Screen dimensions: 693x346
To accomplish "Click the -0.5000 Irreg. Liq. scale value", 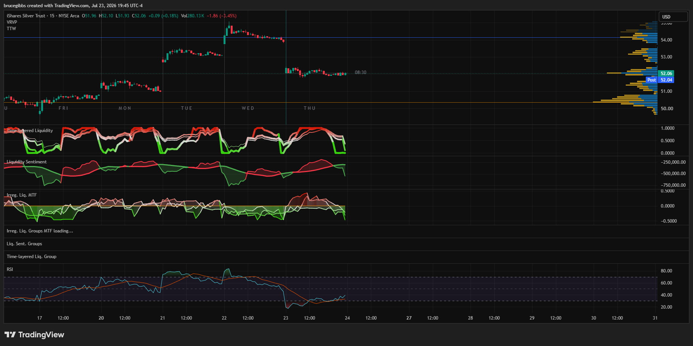I will pyautogui.click(x=669, y=221).
